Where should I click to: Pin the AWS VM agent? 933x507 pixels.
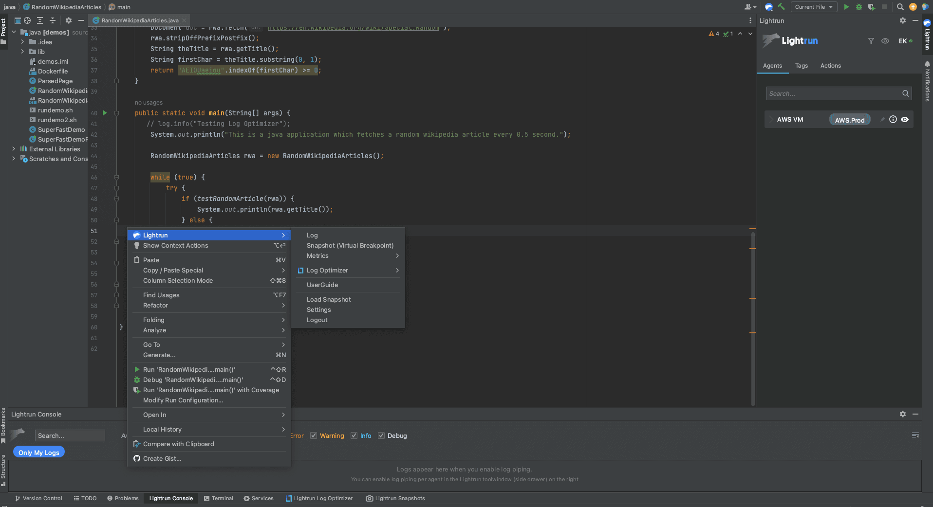tap(882, 119)
